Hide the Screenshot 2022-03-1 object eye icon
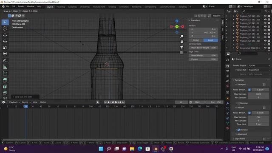 [x=265, y=48]
